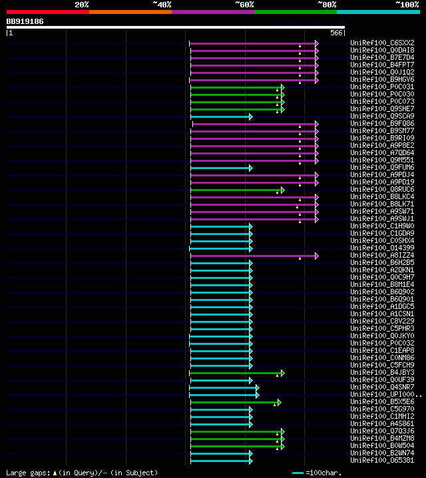Viewport: 426px width, 478px height.
Task: Click the UniRef100_B4JBY3 green alignment arrowhead
Action: point(283,373)
